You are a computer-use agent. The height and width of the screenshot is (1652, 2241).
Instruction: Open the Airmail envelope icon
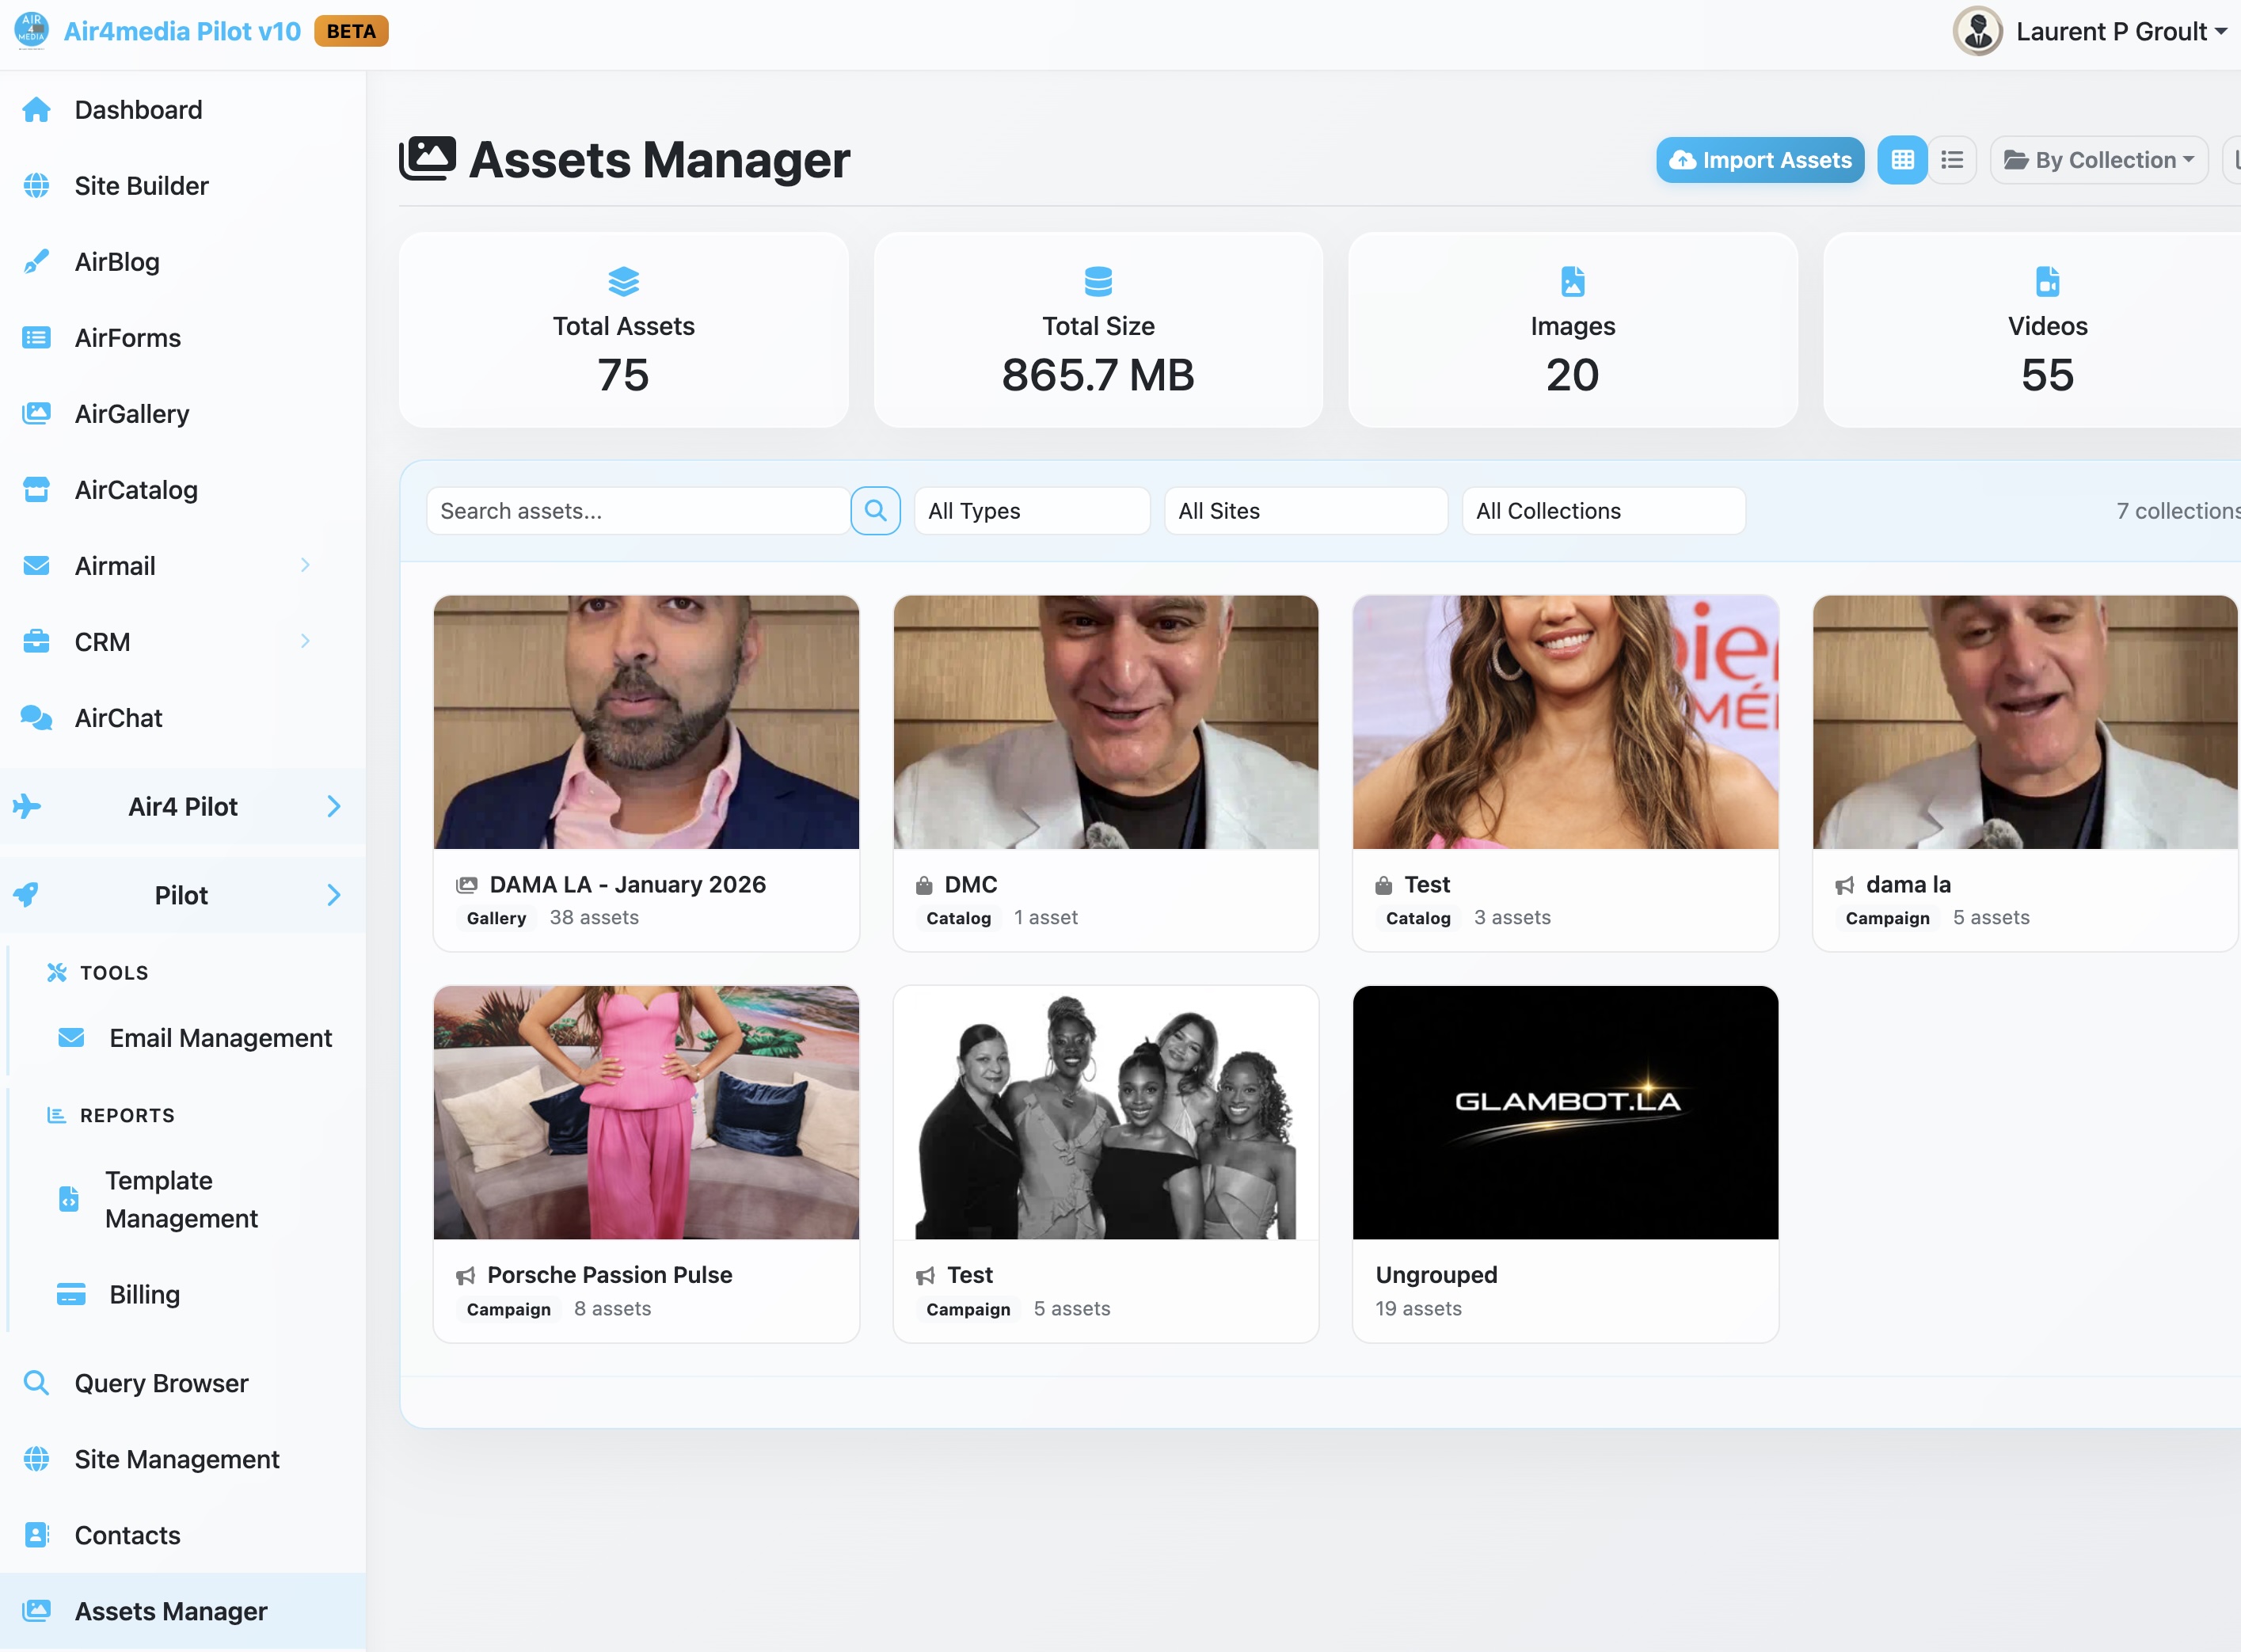tap(36, 565)
